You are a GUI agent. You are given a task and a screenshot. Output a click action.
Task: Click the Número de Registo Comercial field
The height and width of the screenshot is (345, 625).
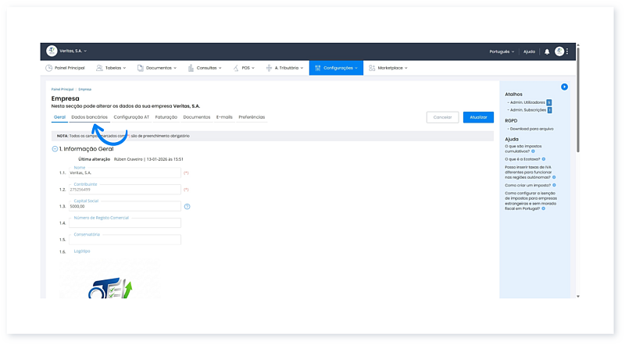click(x=125, y=223)
